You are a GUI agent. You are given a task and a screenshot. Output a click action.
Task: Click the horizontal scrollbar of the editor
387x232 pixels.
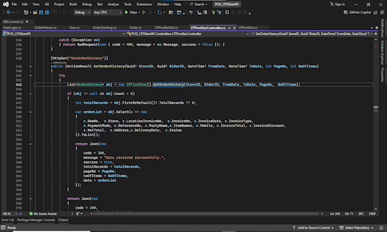206,214
